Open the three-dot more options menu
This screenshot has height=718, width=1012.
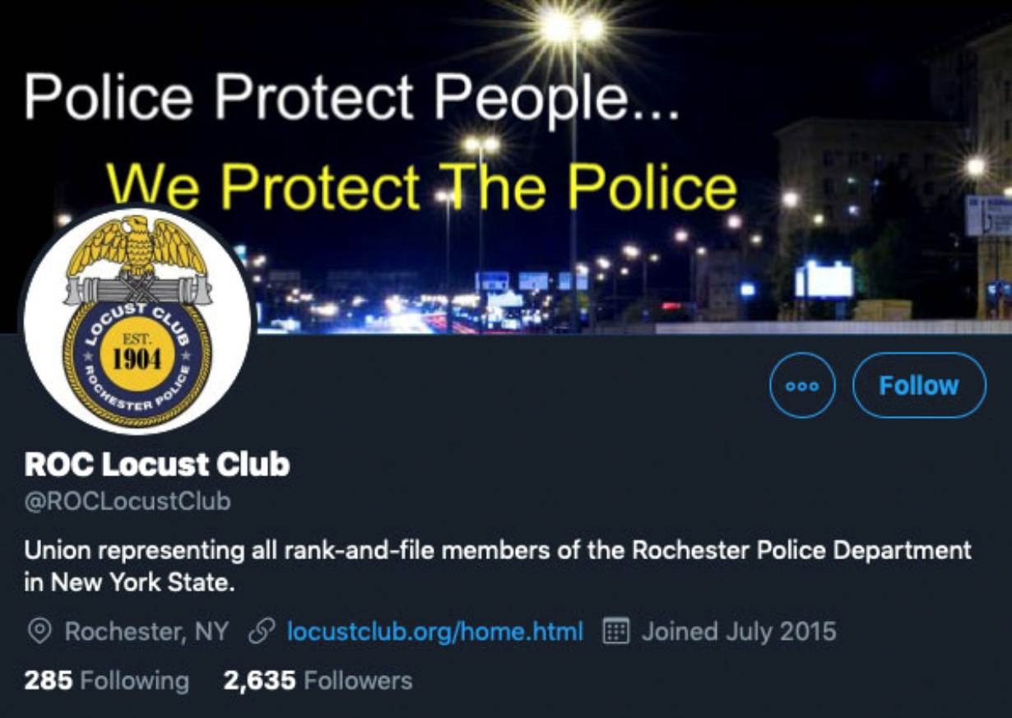(802, 385)
